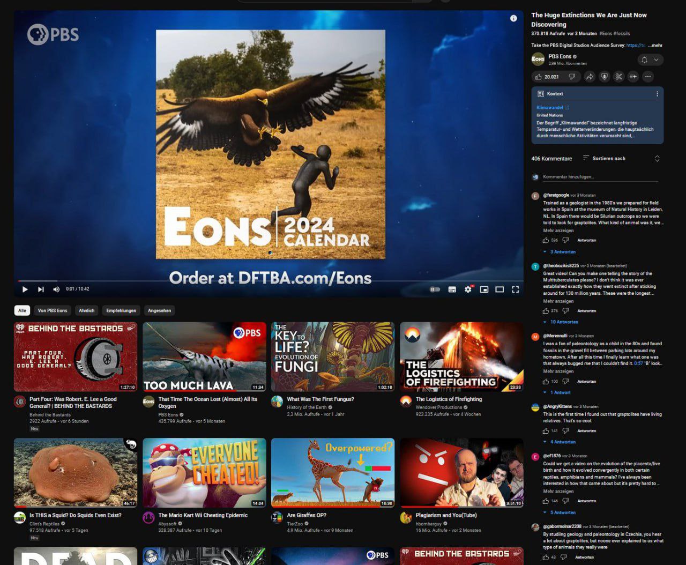Switch to miniplayer mode
Image resolution: width=686 pixels, height=565 pixels.
(x=484, y=289)
